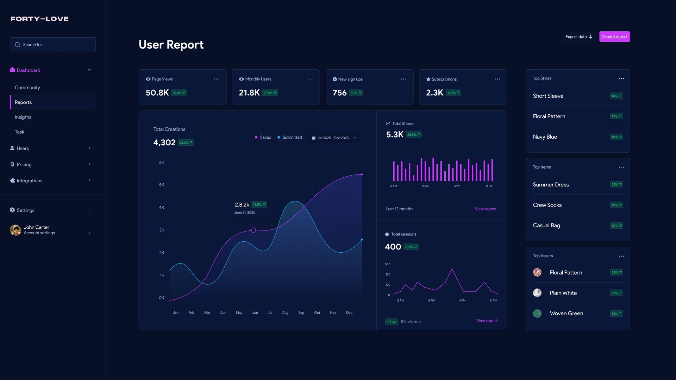
Task: Click the Create report button
Action: 614,37
